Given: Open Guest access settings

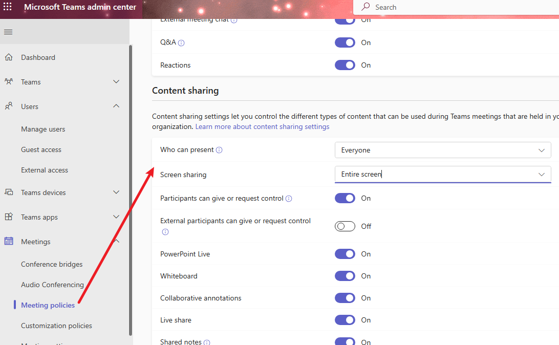Looking at the screenshot, I should pyautogui.click(x=41, y=149).
